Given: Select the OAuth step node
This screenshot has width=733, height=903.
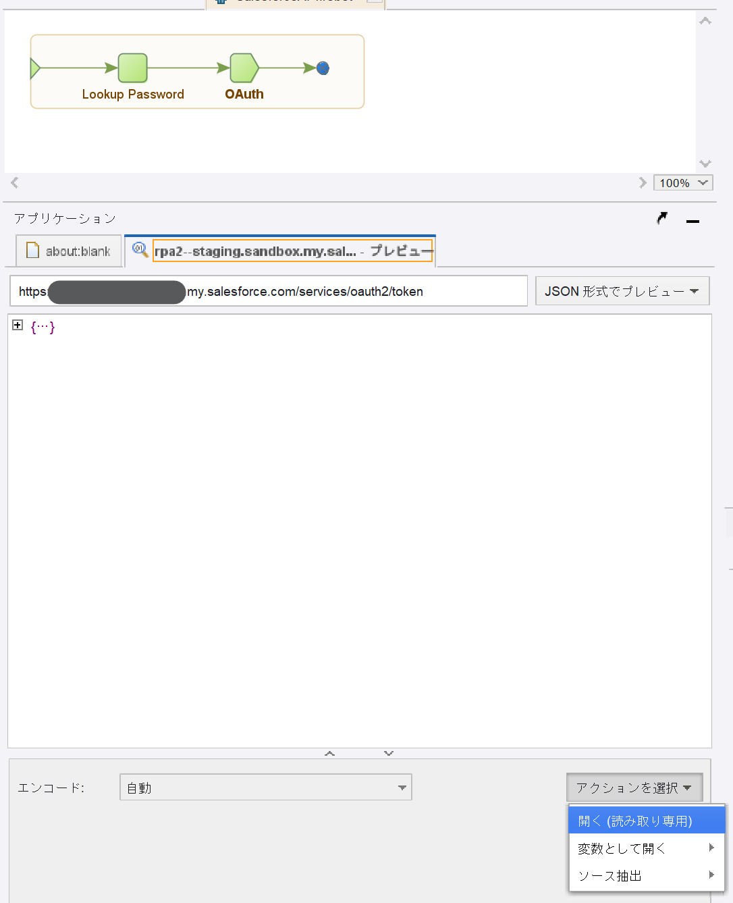Looking at the screenshot, I should point(244,68).
